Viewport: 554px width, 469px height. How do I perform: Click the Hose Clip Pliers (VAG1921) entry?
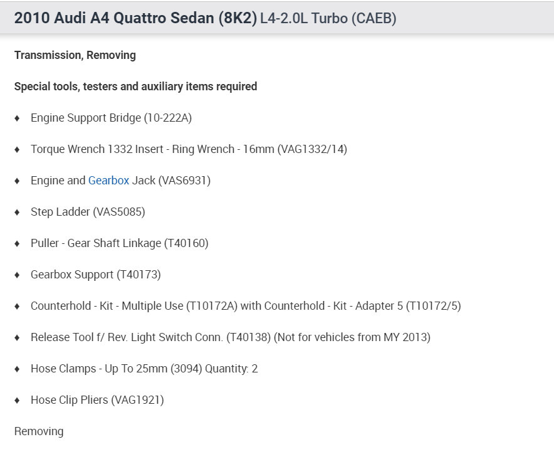[97, 400]
